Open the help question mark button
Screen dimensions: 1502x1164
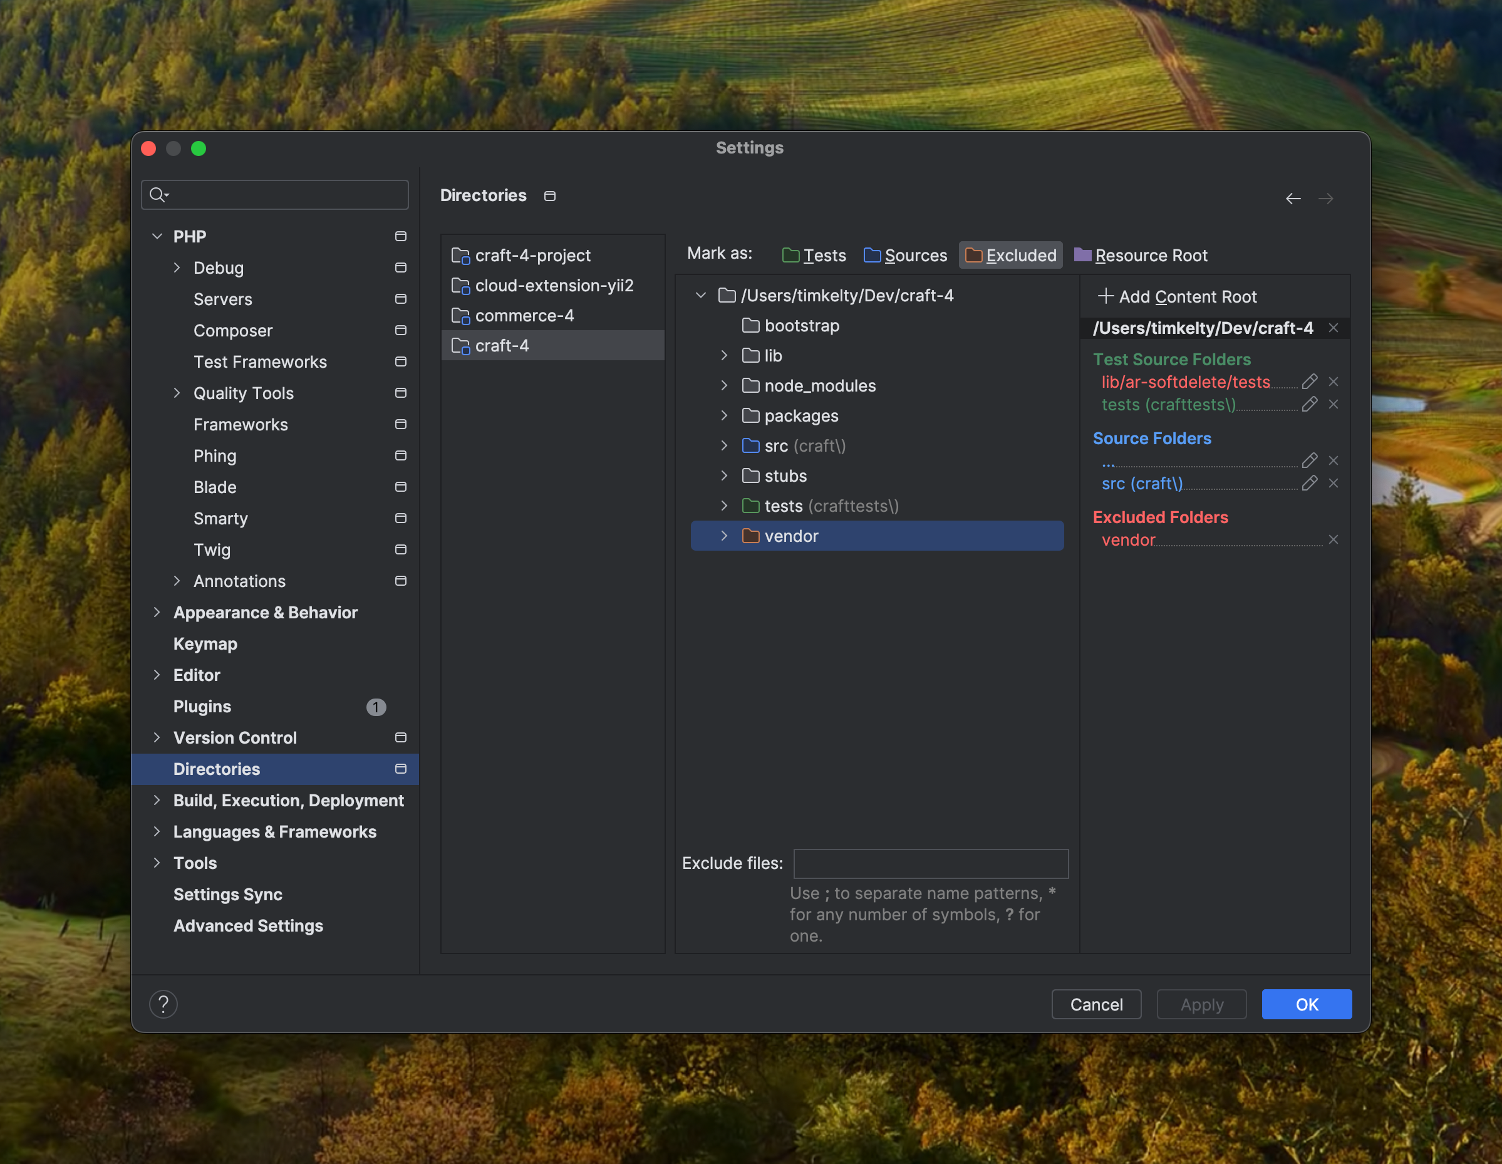point(163,1004)
